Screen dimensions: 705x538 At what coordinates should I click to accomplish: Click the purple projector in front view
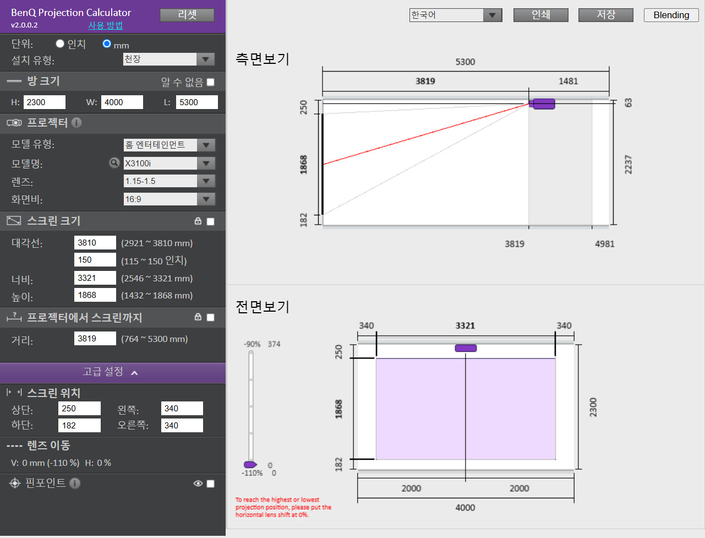point(466,348)
